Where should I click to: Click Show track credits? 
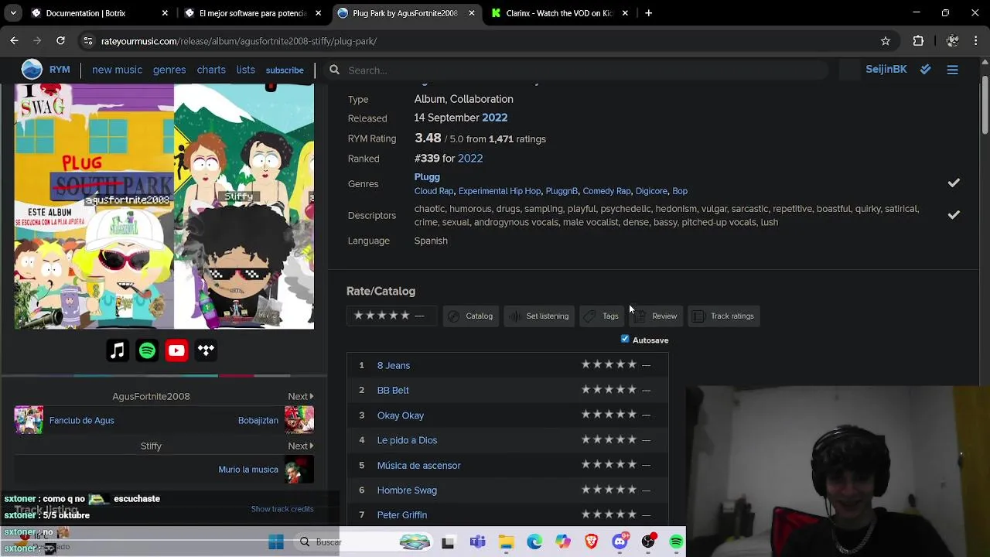(x=282, y=508)
